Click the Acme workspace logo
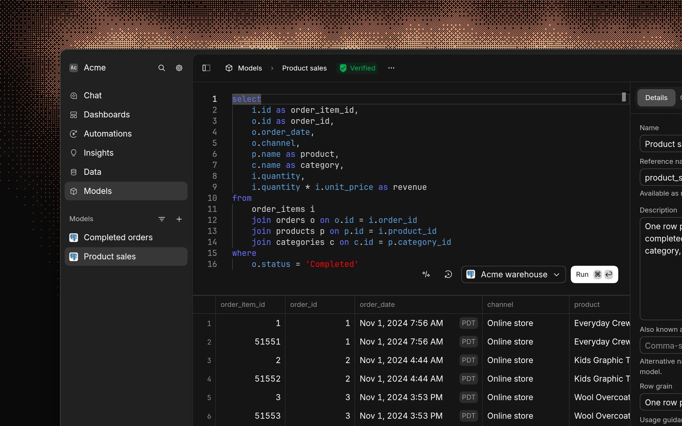The image size is (682, 426). click(x=73, y=68)
